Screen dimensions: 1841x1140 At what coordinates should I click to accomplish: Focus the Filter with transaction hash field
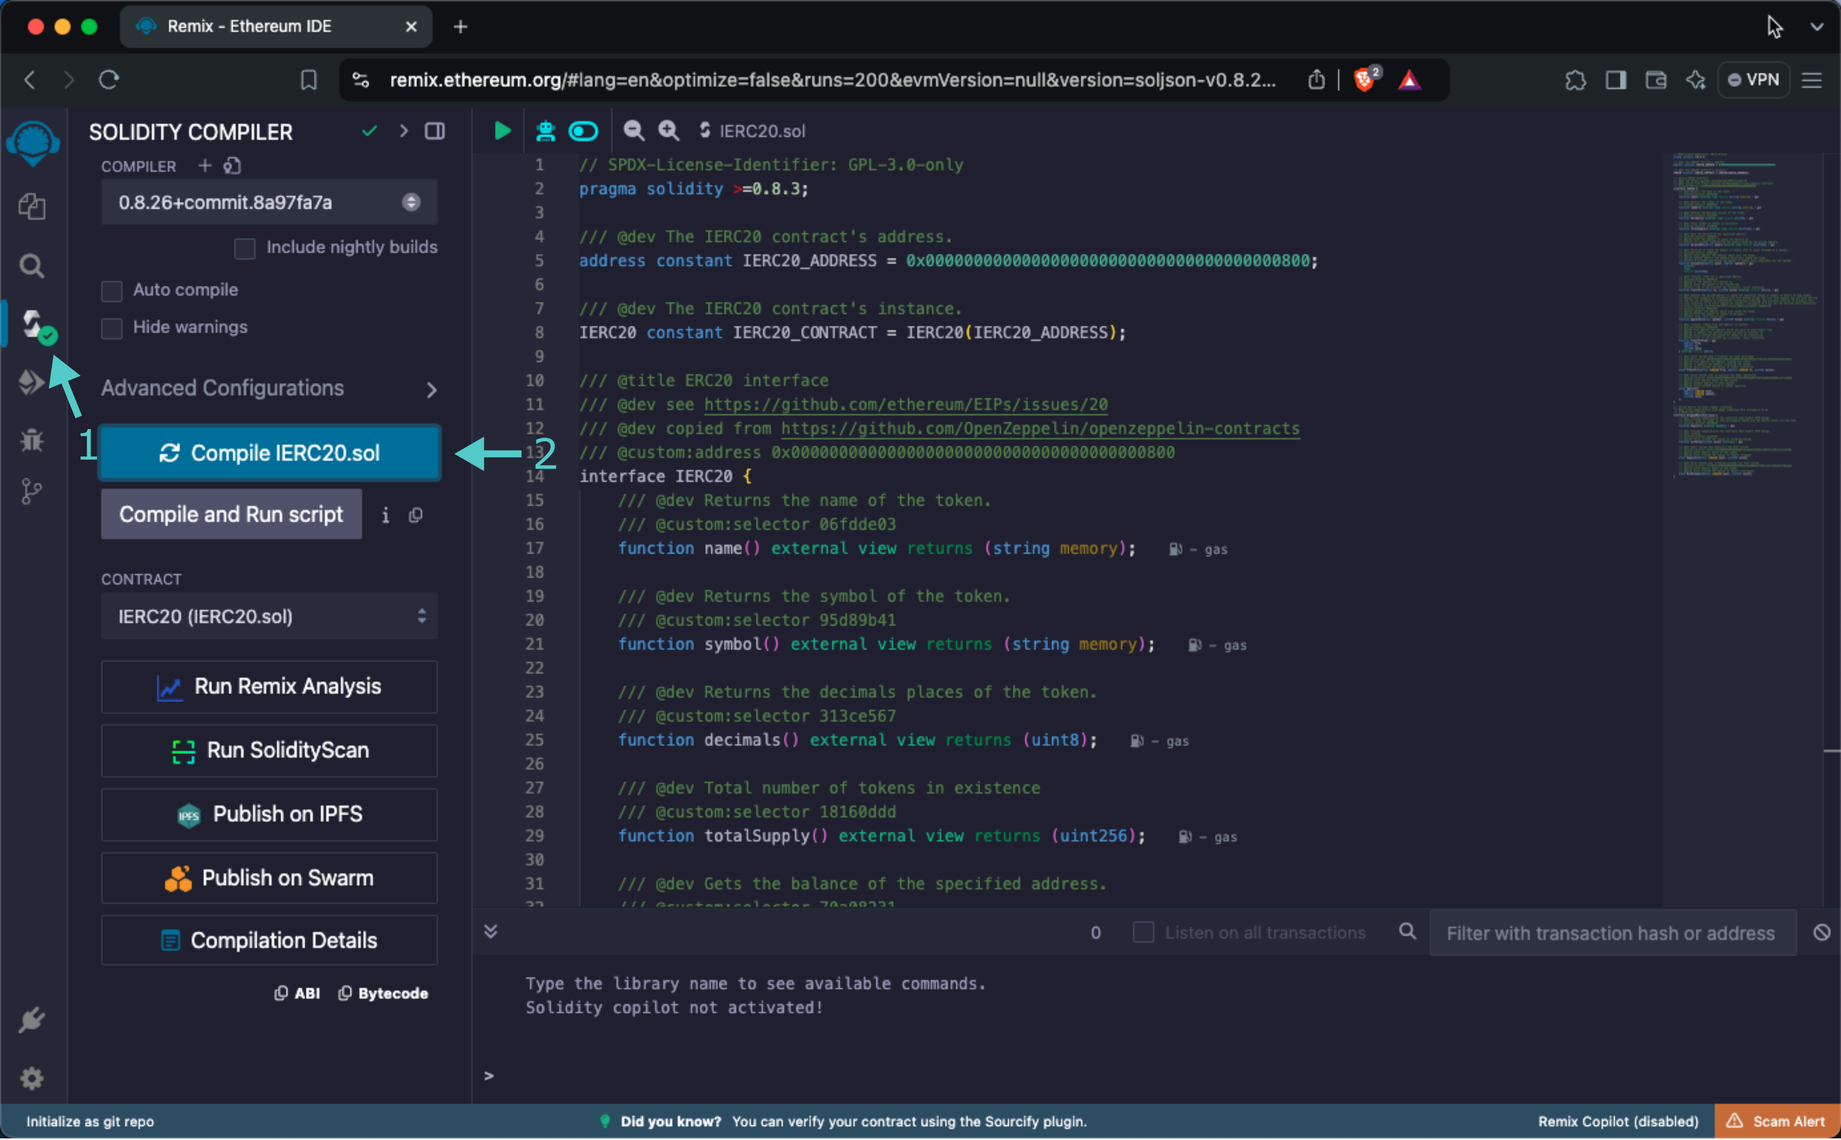(1613, 934)
